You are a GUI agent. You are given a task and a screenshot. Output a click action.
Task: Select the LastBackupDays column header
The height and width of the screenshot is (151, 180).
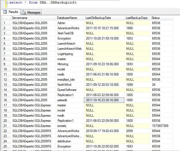point(137,18)
